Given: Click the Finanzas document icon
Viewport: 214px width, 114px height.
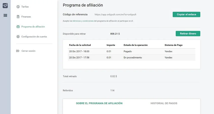Looking at the screenshot, I should pos(18,17).
